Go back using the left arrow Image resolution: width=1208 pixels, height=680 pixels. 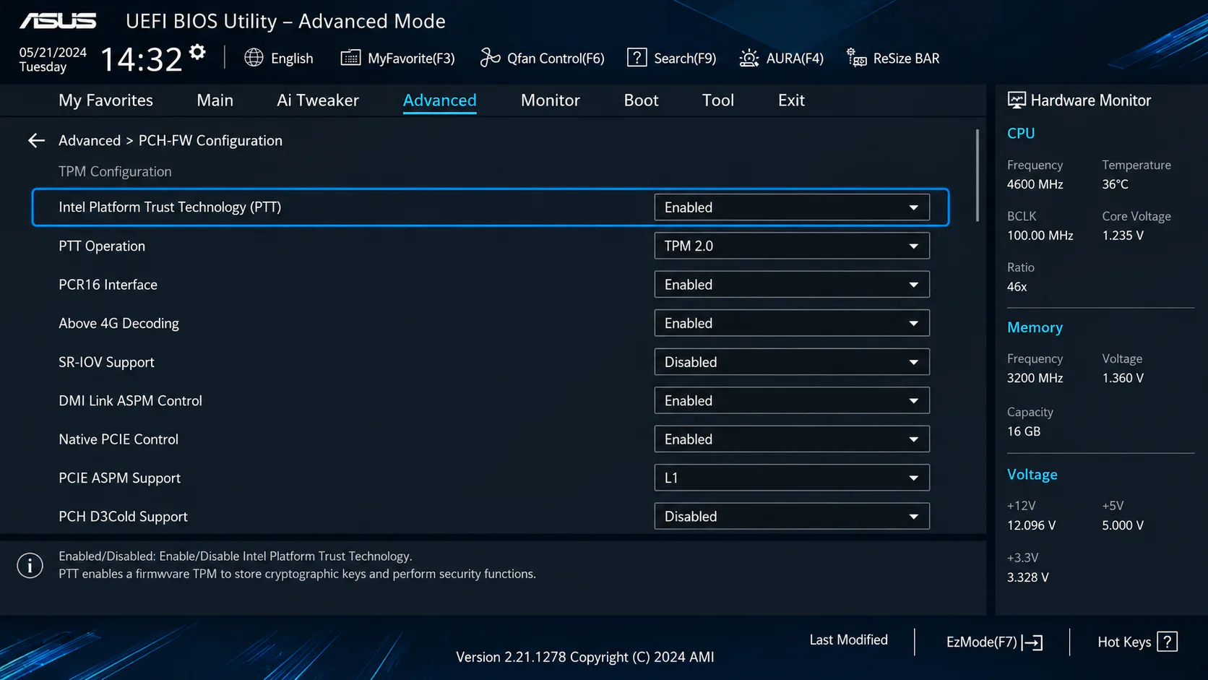click(x=36, y=140)
